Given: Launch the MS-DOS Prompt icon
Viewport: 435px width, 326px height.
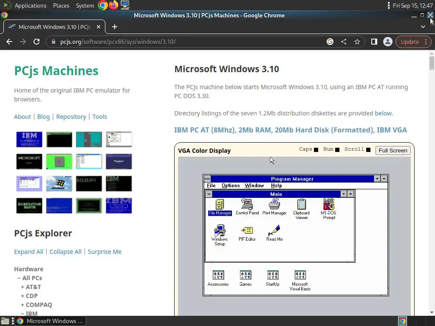Looking at the screenshot, I should click(x=328, y=209).
